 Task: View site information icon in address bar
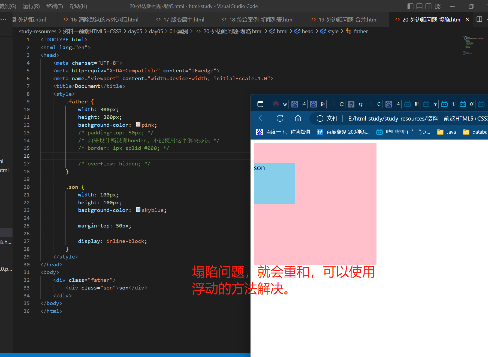pyautogui.click(x=320, y=118)
